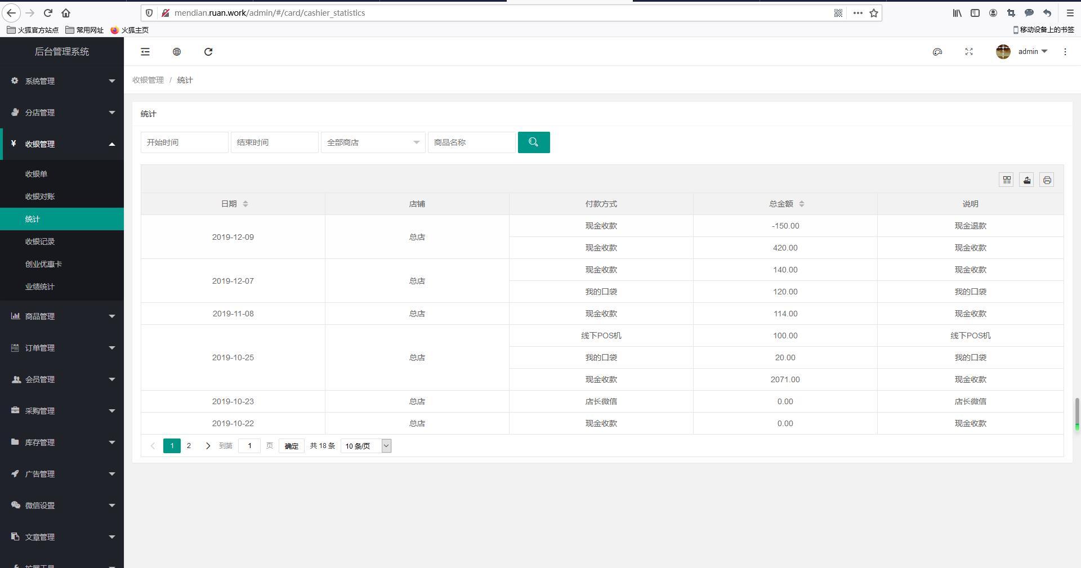Screen dimensions: 1081x568
Task: Click the green search button
Action: tap(534, 142)
